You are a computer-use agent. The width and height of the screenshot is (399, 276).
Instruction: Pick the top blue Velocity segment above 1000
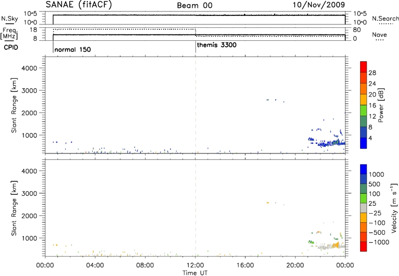coord(364,169)
